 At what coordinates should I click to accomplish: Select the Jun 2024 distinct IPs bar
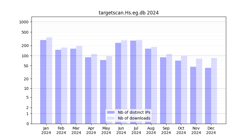point(118,83)
